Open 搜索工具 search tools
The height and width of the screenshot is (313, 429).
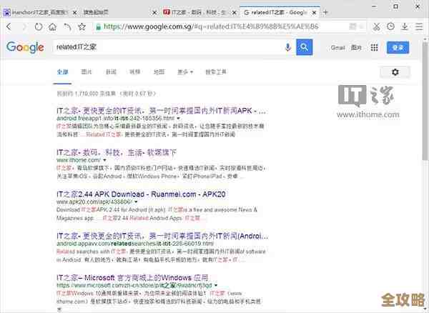[216, 72]
